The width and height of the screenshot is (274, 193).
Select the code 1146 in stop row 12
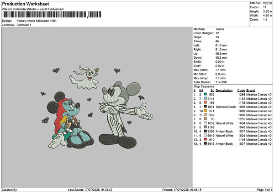click(242, 140)
